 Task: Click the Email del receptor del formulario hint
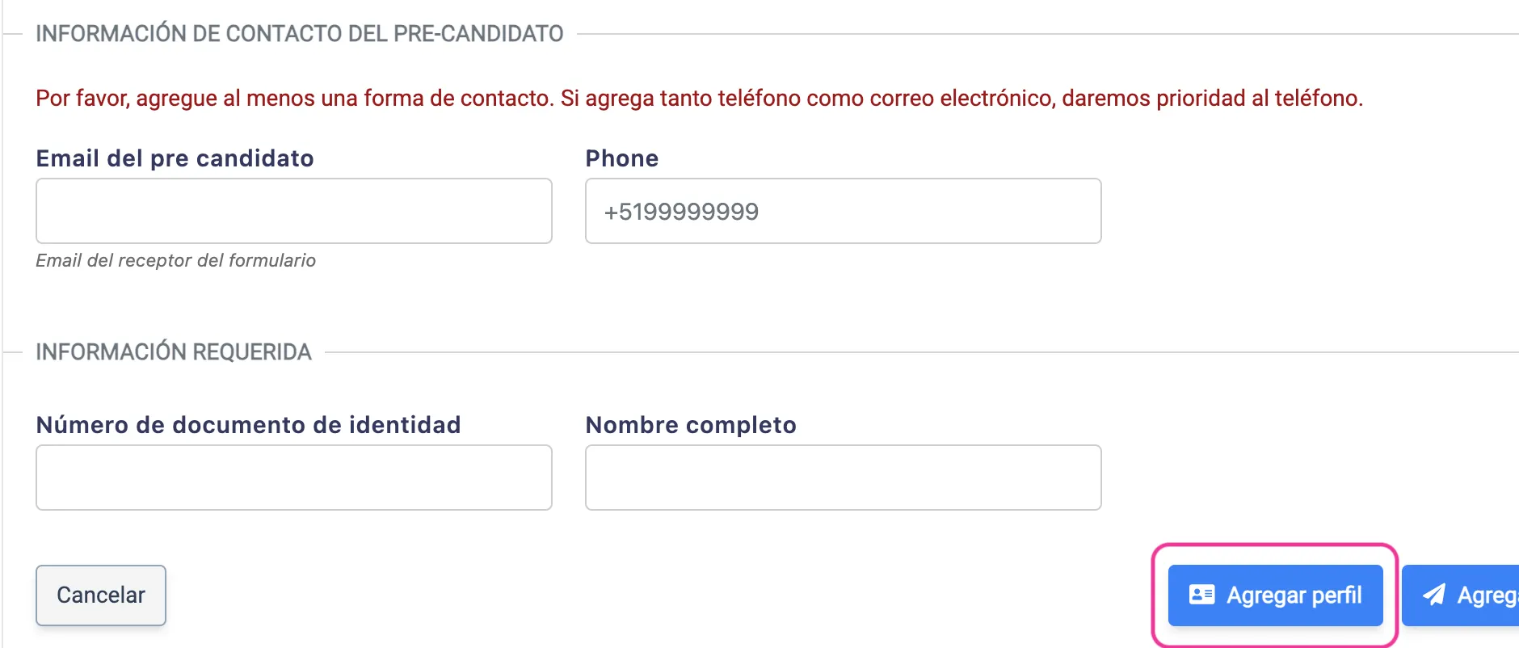175,260
